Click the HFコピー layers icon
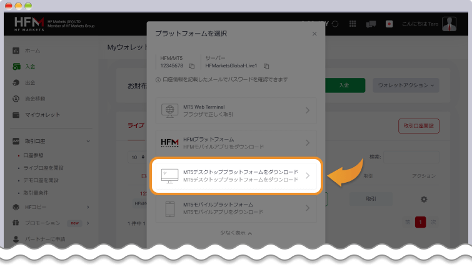 [x=16, y=207]
